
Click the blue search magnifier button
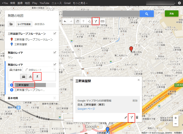[147, 14]
